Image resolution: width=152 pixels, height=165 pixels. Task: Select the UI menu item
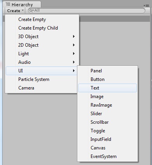click(x=42, y=71)
